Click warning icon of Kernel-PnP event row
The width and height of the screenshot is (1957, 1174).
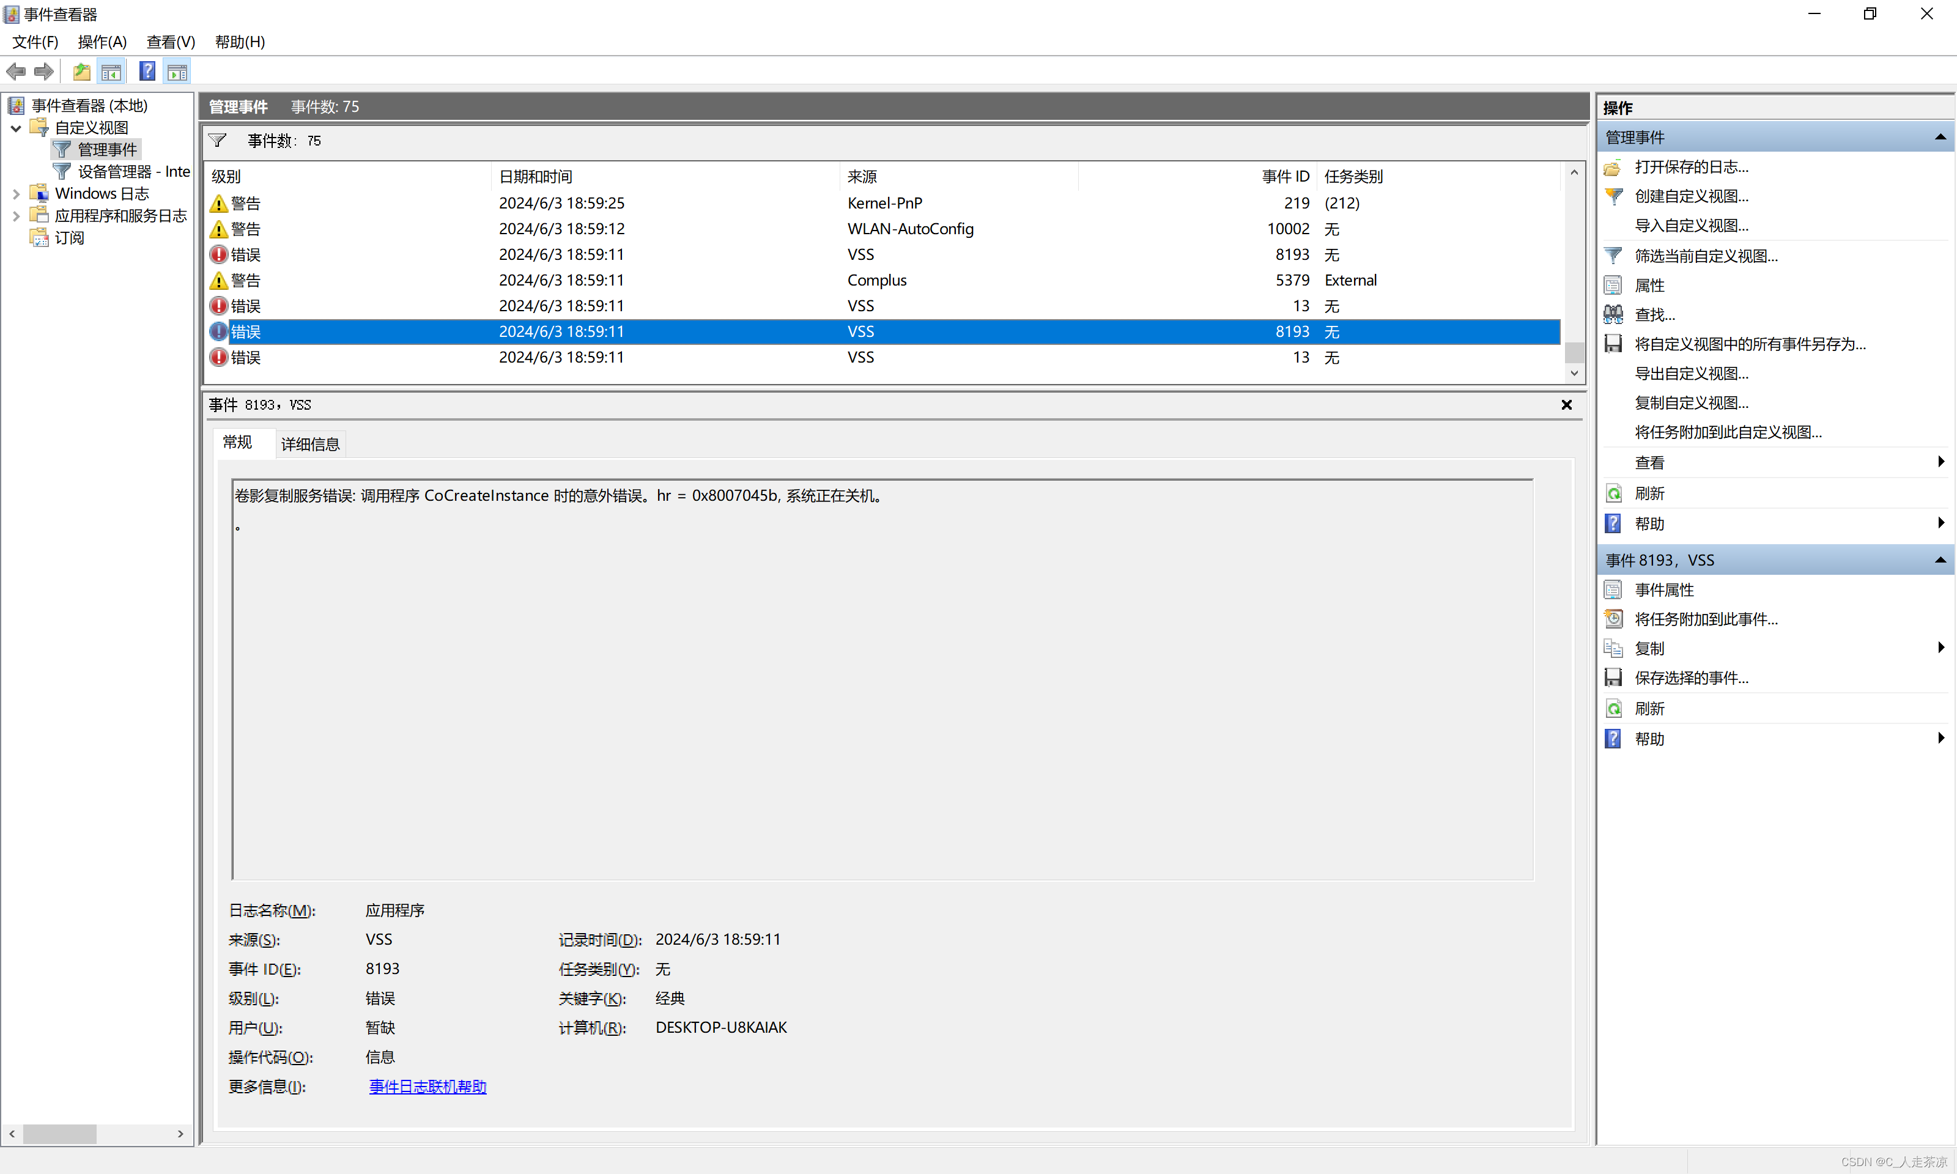219,204
